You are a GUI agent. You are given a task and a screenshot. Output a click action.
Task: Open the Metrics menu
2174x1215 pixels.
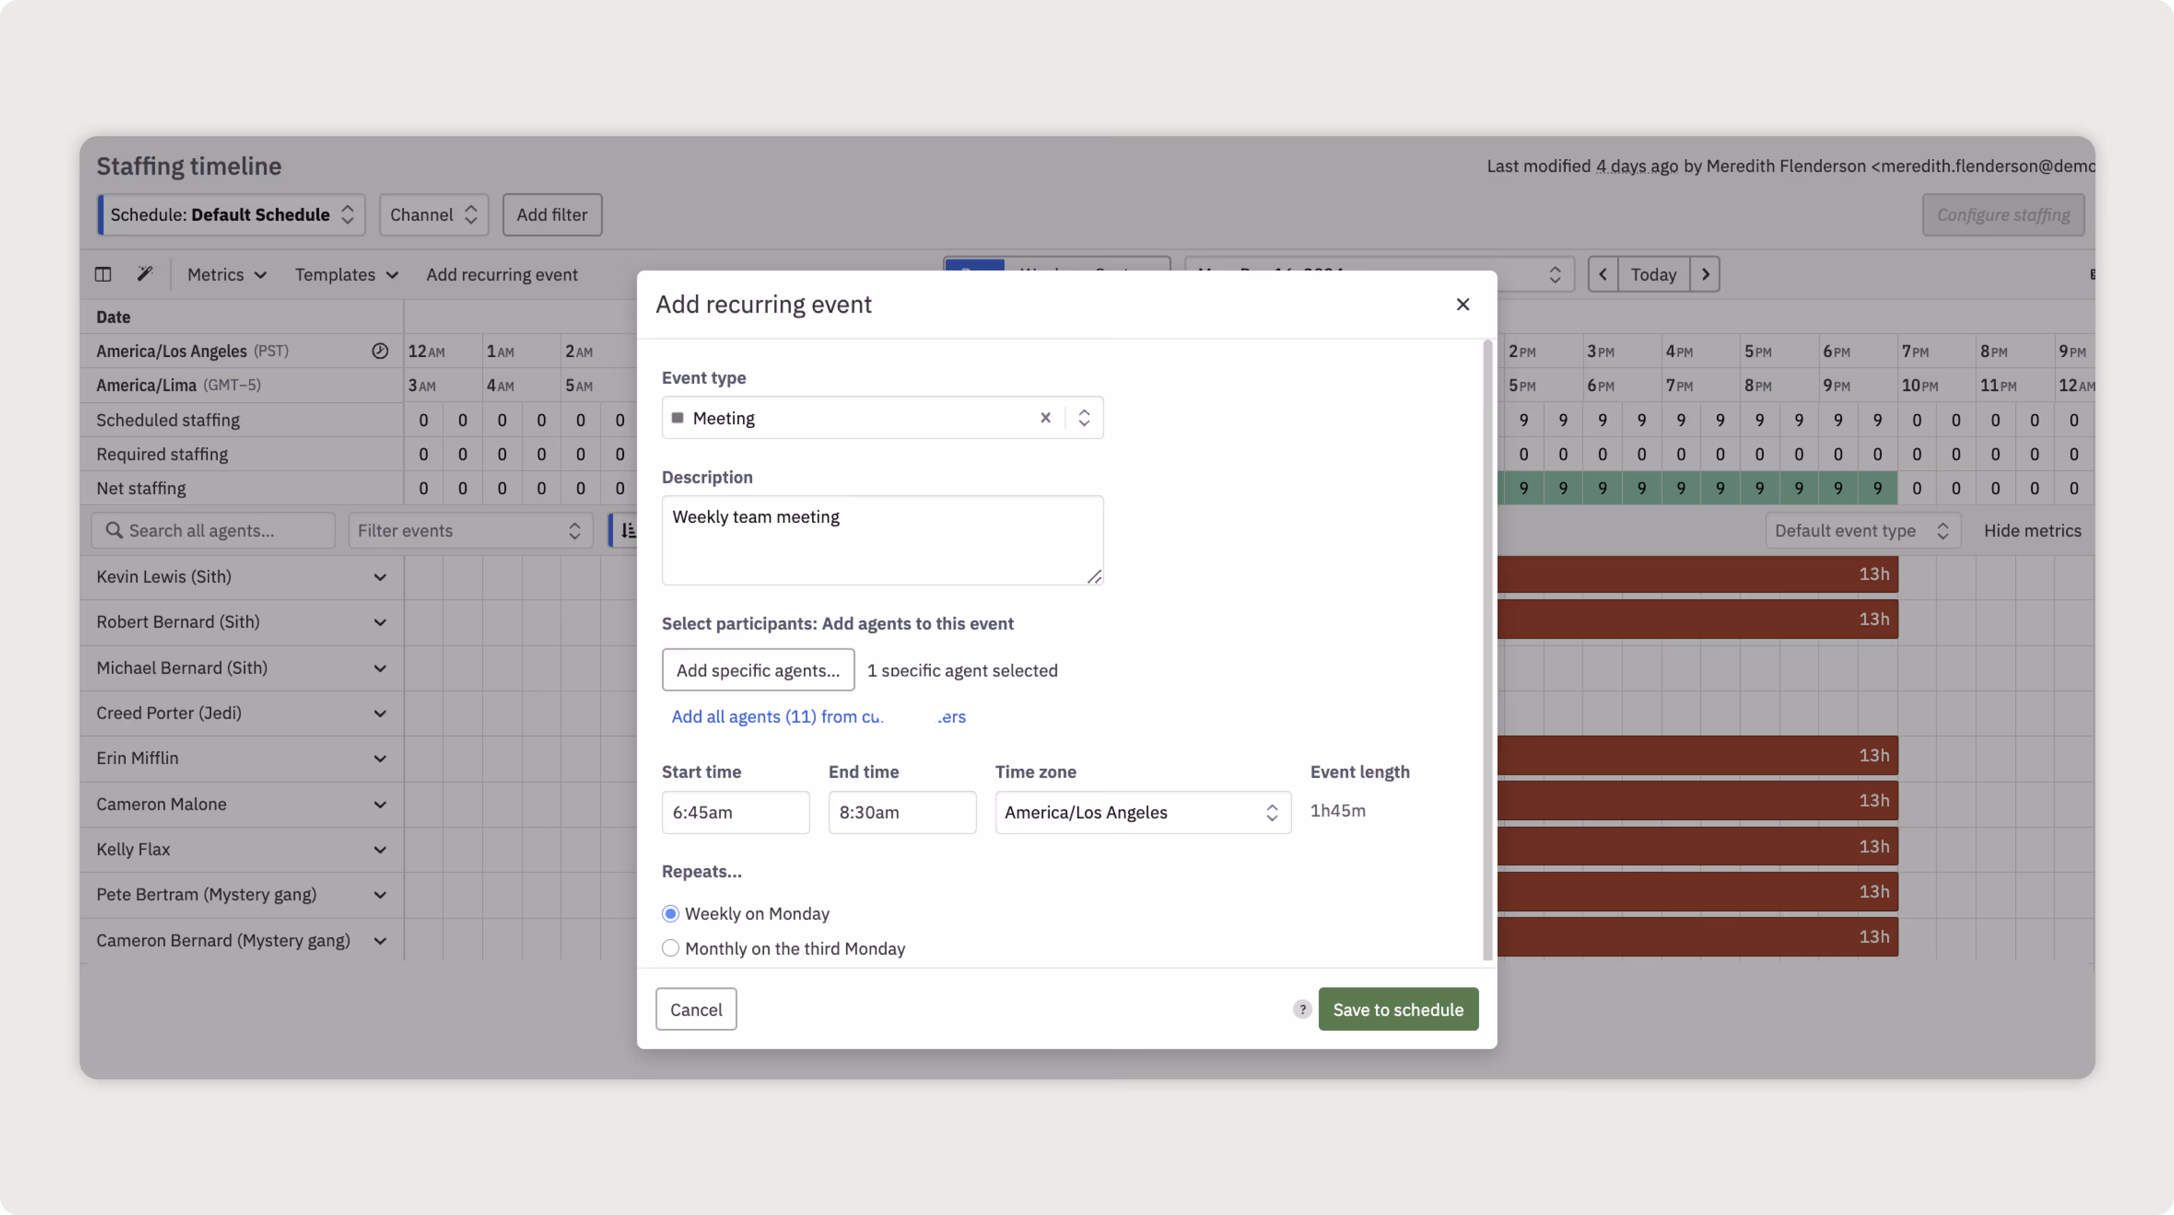tap(226, 274)
